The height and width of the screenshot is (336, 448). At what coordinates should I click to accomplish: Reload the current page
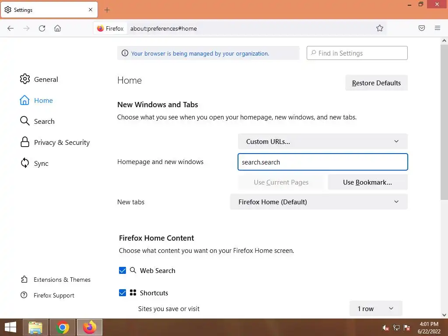tap(42, 28)
